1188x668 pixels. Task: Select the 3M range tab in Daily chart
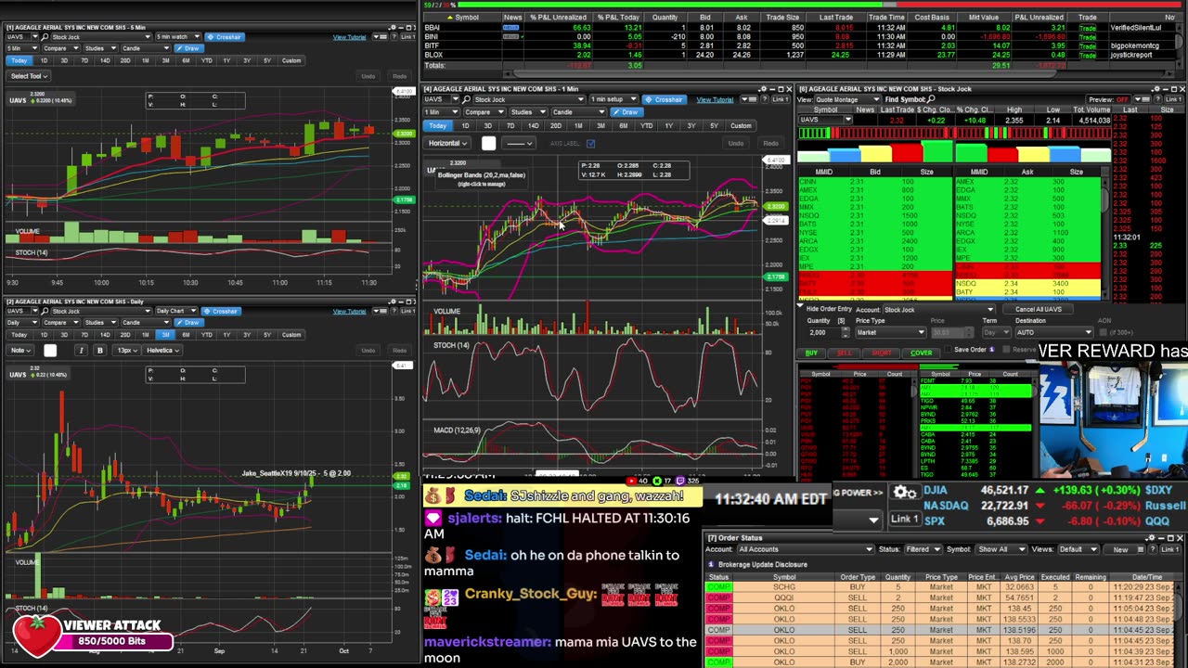pos(165,335)
